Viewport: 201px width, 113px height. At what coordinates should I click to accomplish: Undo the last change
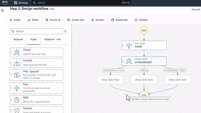click(15, 20)
